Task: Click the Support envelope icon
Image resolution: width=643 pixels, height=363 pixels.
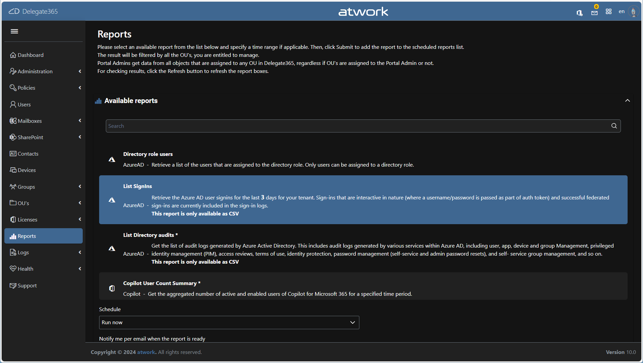Action: (x=13, y=286)
